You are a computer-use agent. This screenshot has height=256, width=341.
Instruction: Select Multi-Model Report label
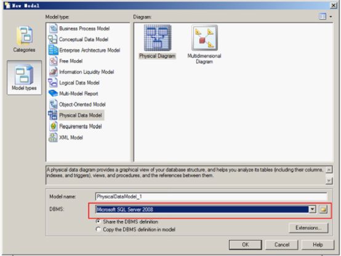[x=79, y=94]
